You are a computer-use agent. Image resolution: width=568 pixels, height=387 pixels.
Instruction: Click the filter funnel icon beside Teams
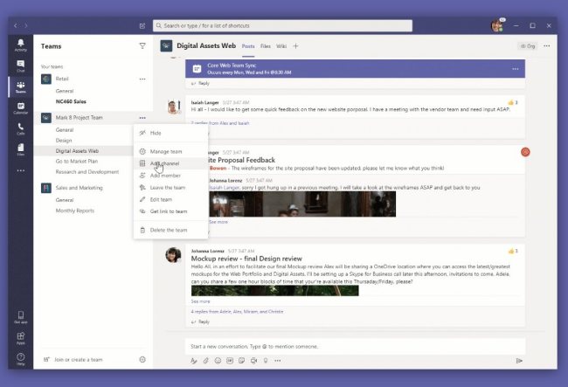pos(142,46)
